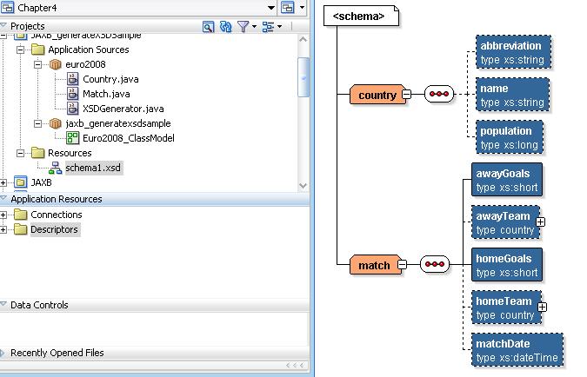Click the search icon in Projects toolbar
The image size is (587, 377).
[x=208, y=27]
